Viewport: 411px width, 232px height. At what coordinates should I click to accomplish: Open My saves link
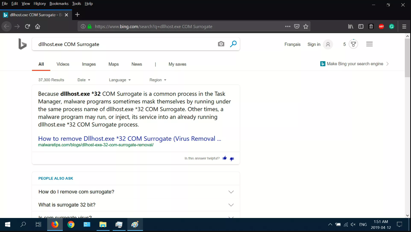(x=177, y=64)
